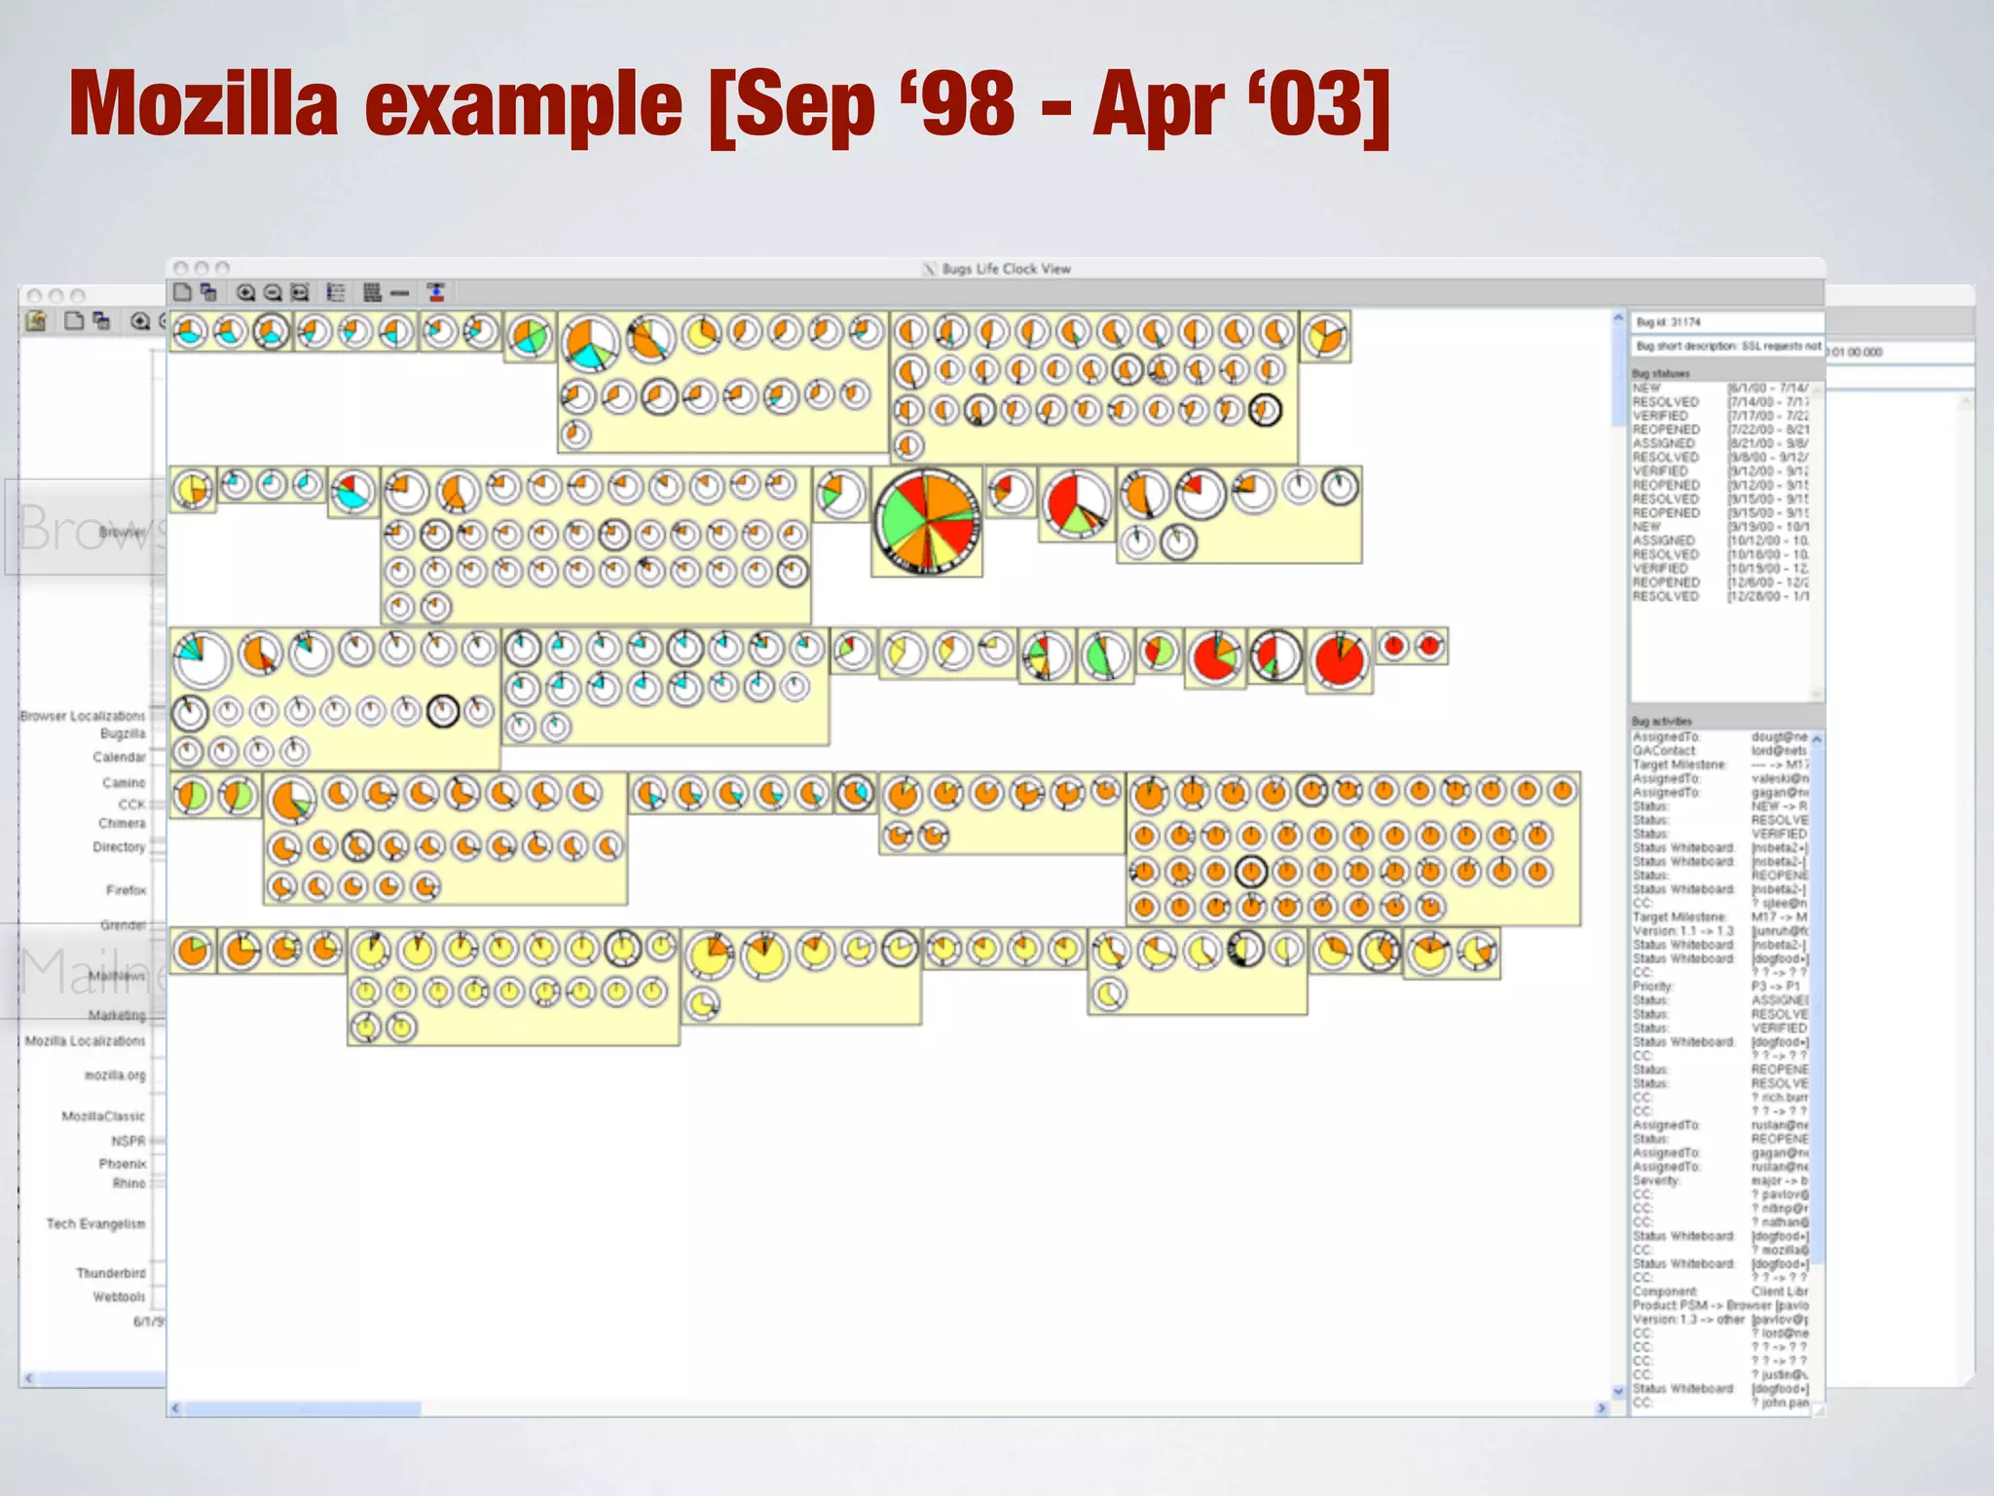This screenshot has width=1994, height=1496.
Task: Select ASSIGNED status row dated 8/21/00
Action: (1720, 443)
